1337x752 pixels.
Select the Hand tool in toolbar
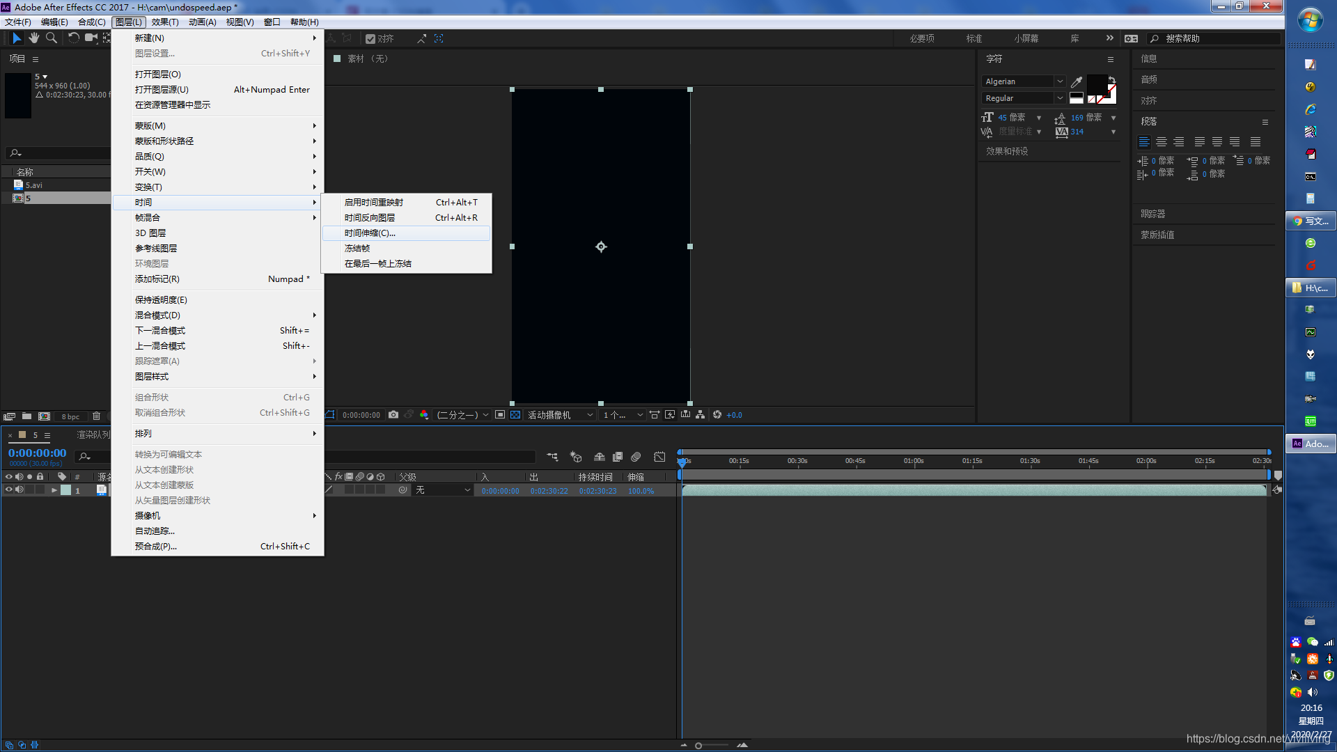point(33,38)
